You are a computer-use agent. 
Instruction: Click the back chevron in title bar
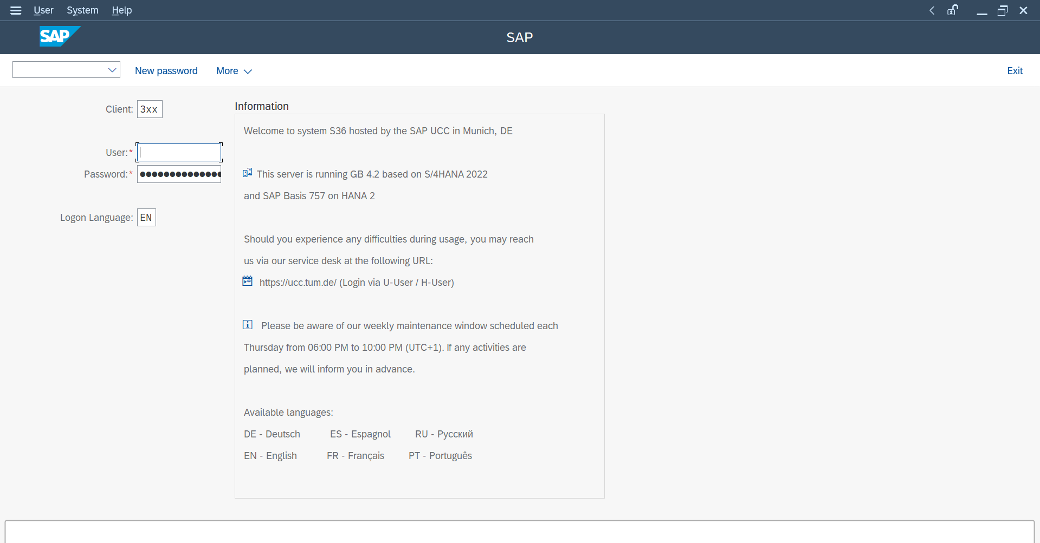[x=932, y=10]
